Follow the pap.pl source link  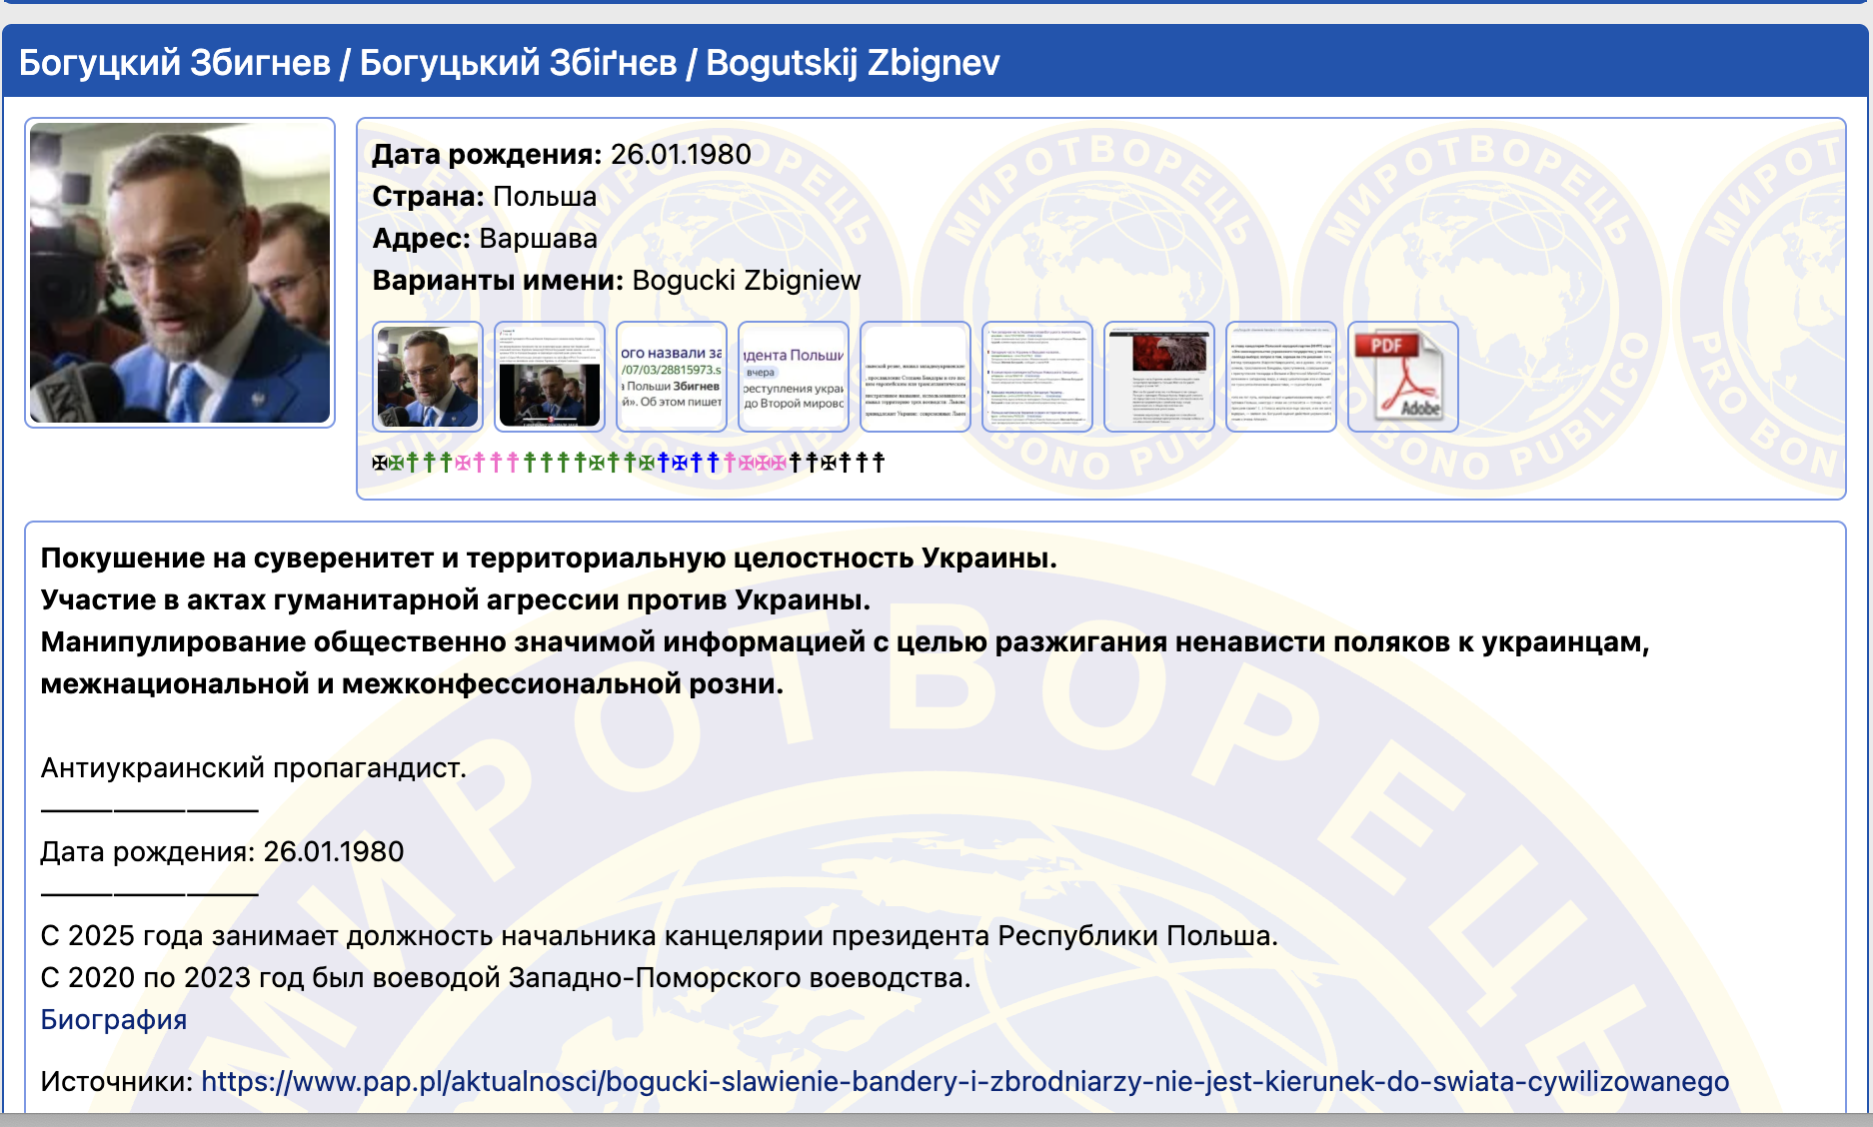click(964, 1081)
